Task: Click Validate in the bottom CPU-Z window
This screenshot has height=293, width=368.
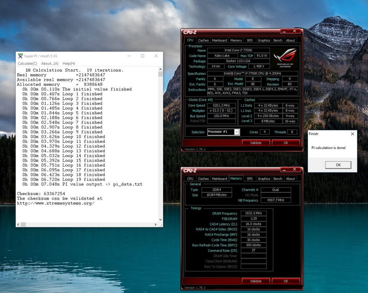Action: click(256, 281)
